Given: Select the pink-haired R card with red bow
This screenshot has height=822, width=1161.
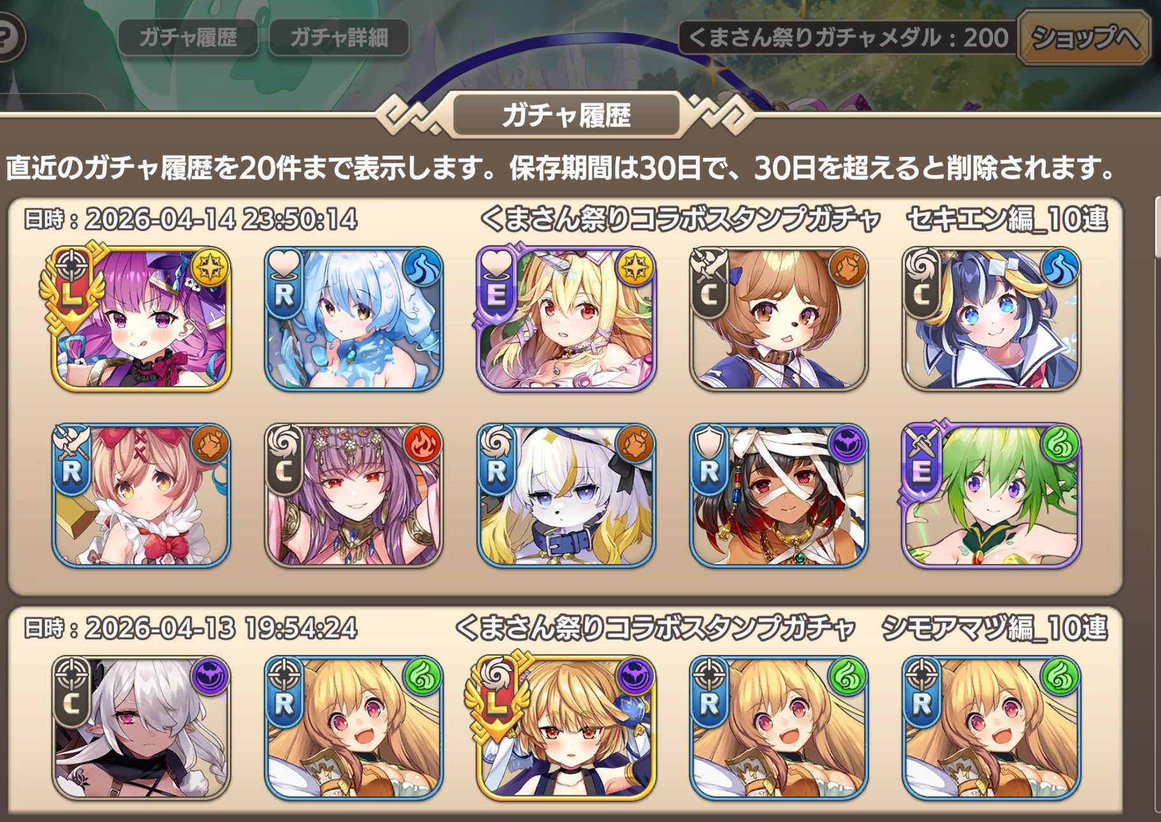Looking at the screenshot, I should coord(141,495).
